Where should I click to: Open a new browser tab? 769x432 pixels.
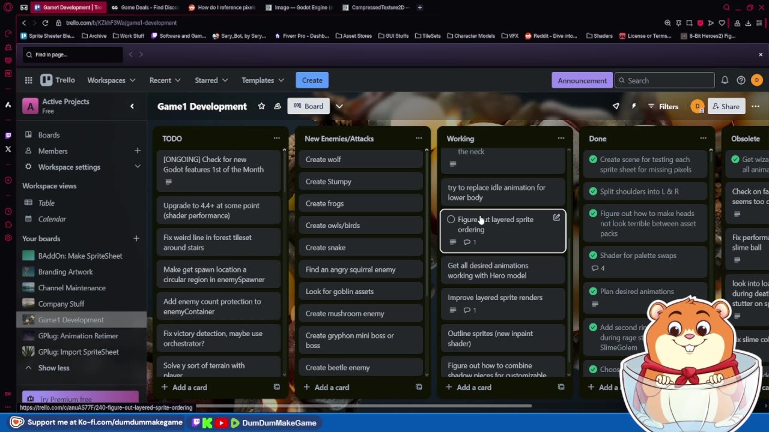(x=419, y=7)
